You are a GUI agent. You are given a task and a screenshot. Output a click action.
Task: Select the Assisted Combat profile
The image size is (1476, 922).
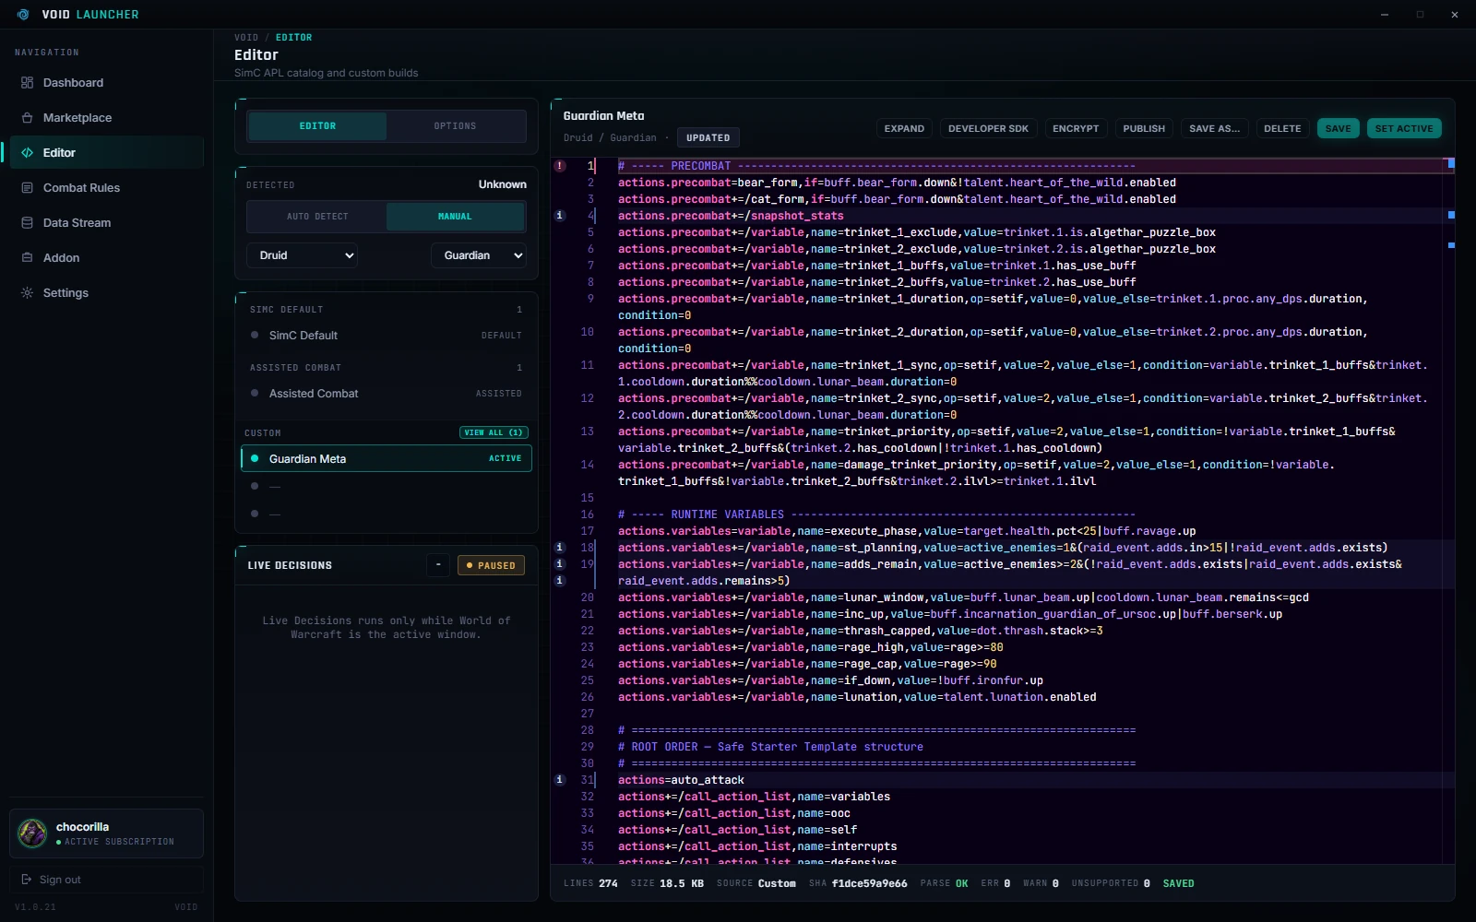(387, 394)
